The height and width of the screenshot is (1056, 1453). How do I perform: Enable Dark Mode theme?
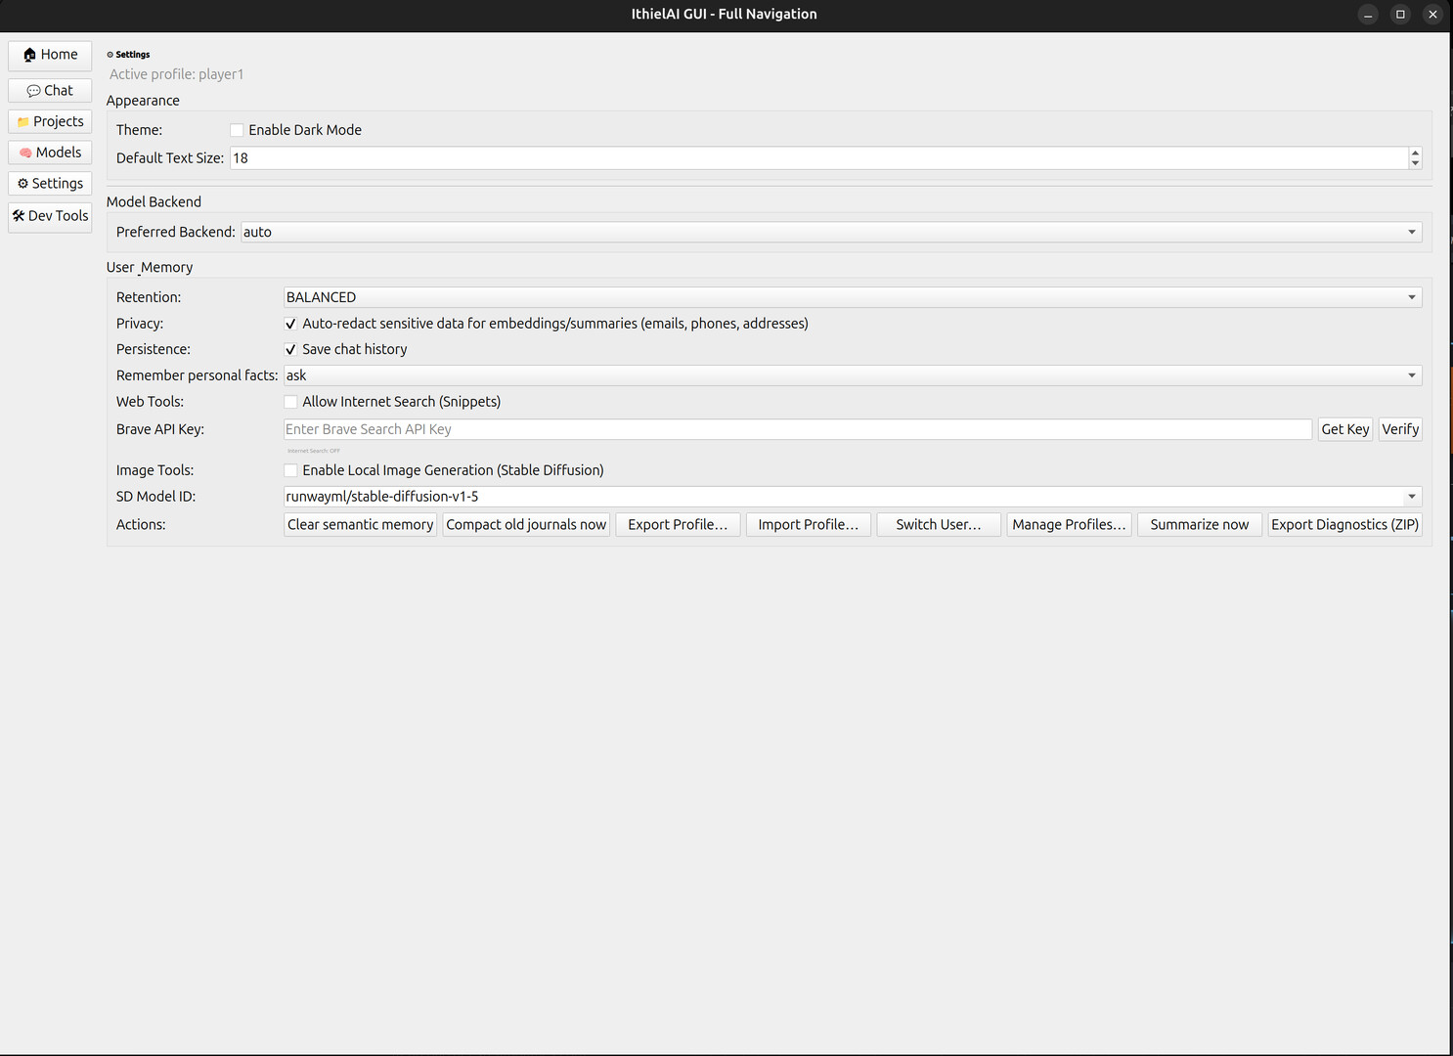[x=237, y=130]
